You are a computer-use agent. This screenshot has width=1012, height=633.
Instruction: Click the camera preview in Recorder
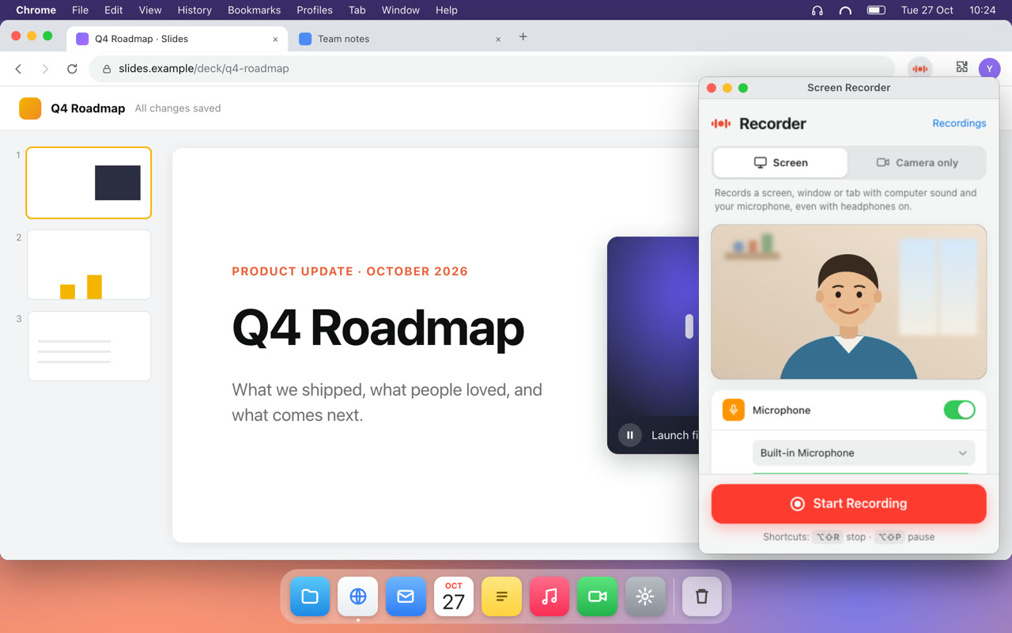(x=848, y=302)
